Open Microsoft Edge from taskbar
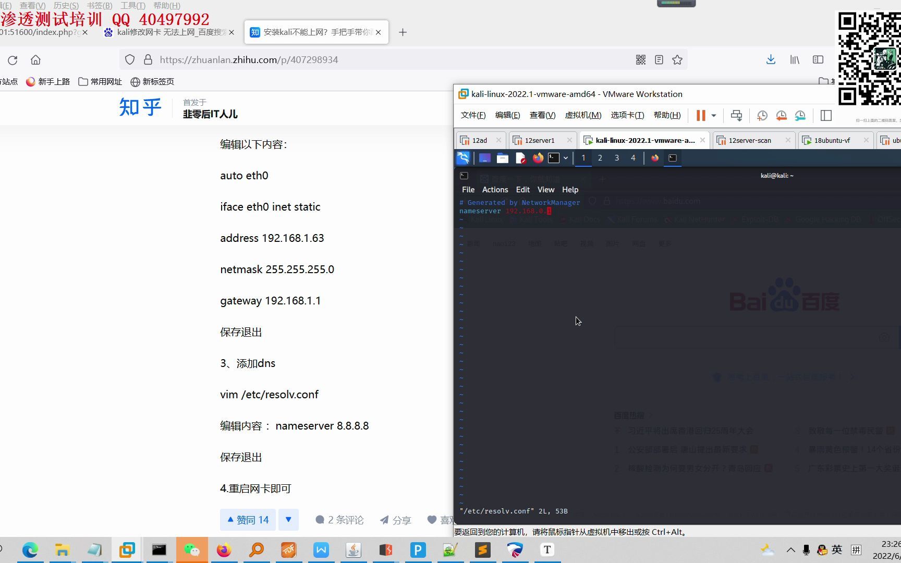This screenshot has height=563, width=901. (x=30, y=550)
